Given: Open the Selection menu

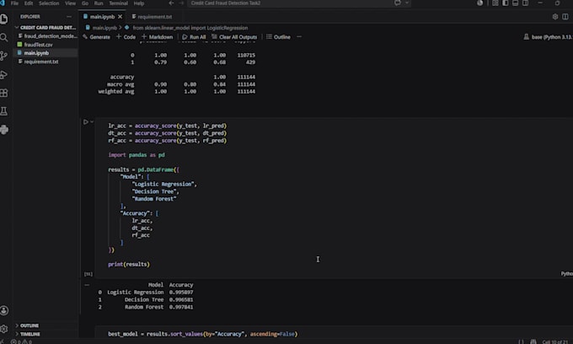Looking at the screenshot, I should [49, 3].
